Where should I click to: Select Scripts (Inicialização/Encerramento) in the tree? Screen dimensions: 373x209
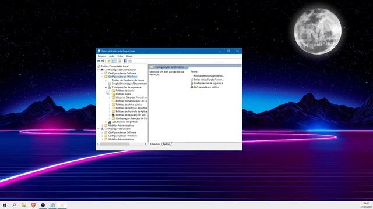pyautogui.click(x=129, y=84)
